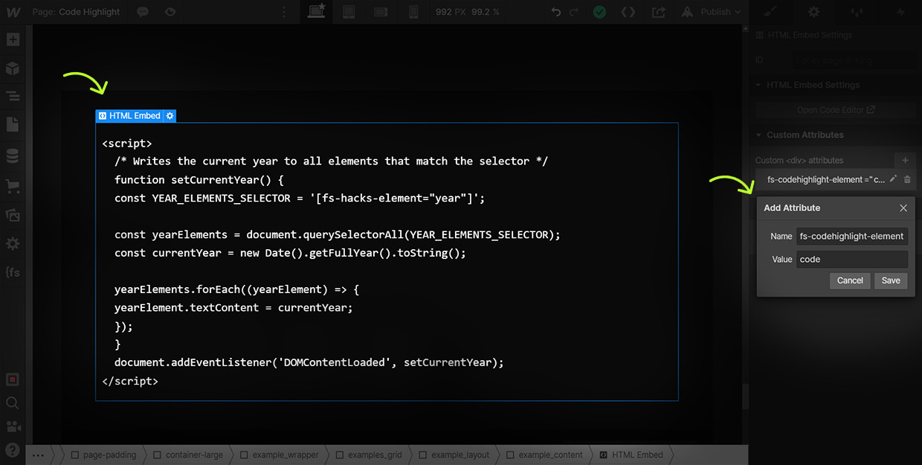Click the 99.2 % zoom value
The height and width of the screenshot is (465, 922).
[x=486, y=12]
